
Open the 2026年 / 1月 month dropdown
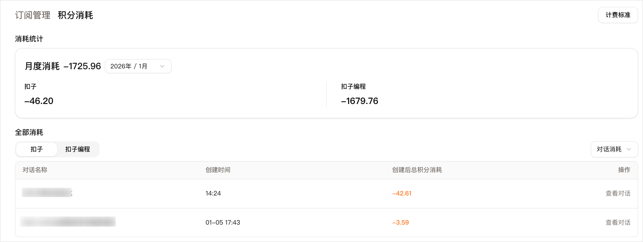[138, 66]
